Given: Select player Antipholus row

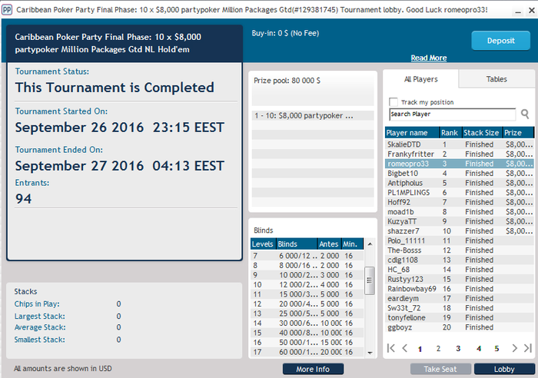Looking at the screenshot, I should click(x=460, y=183).
